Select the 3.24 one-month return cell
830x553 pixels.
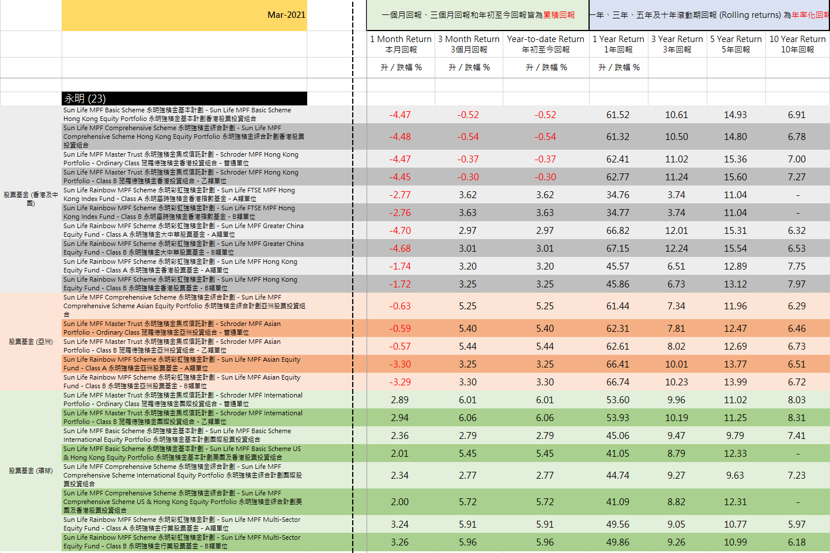[x=400, y=524]
